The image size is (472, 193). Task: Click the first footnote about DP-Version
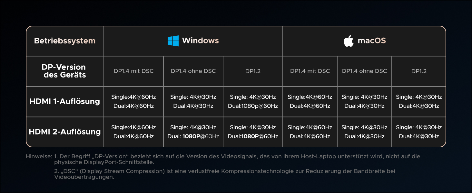[237, 159]
